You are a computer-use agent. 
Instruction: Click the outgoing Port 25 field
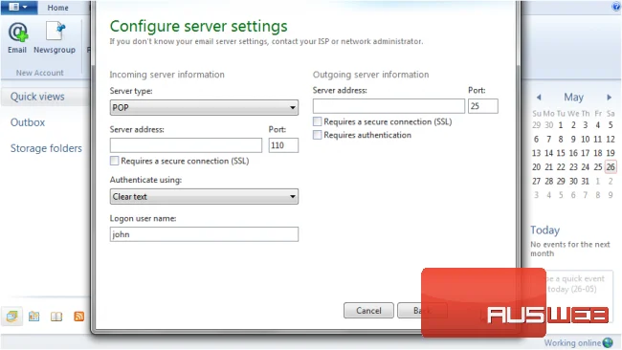(x=482, y=106)
